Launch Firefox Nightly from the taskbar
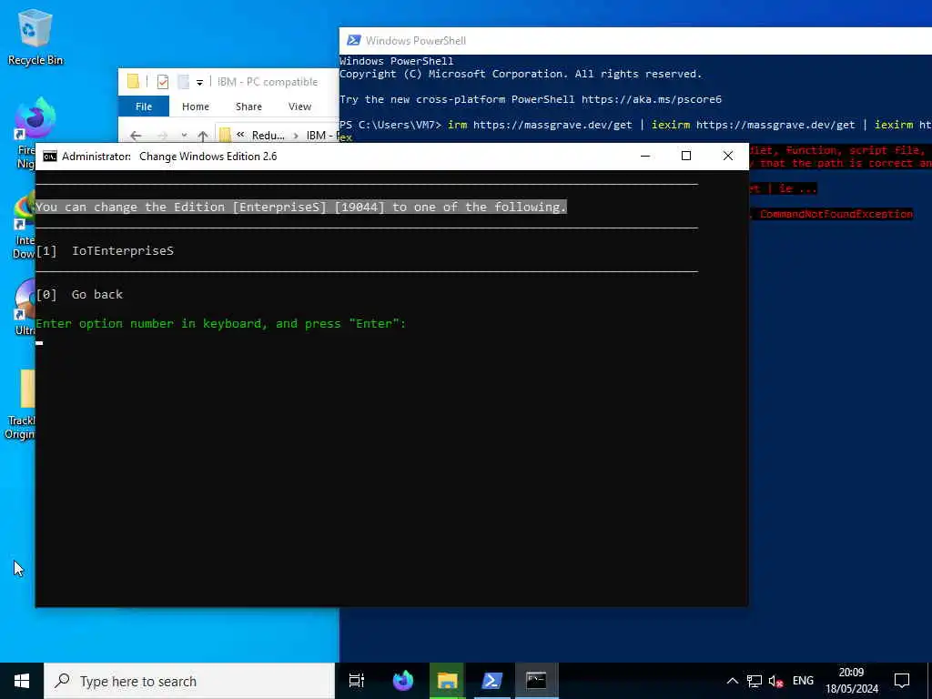 (403, 681)
